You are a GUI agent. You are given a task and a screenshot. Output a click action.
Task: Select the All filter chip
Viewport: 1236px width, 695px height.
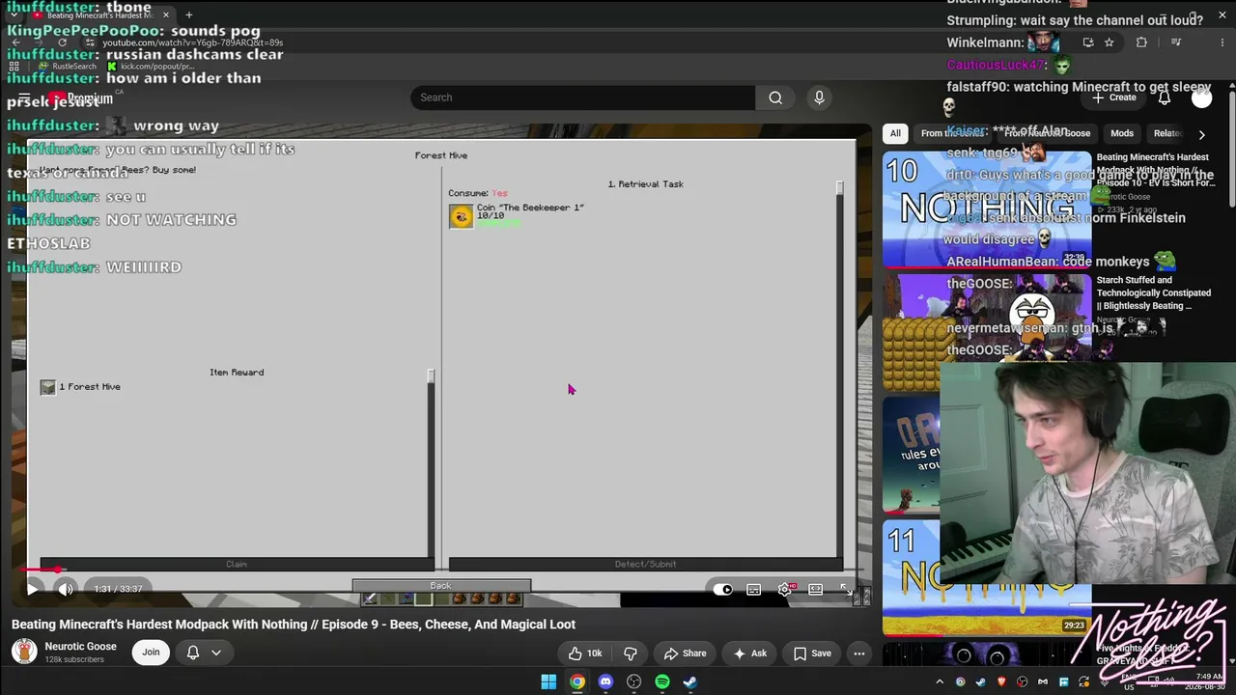tap(895, 133)
